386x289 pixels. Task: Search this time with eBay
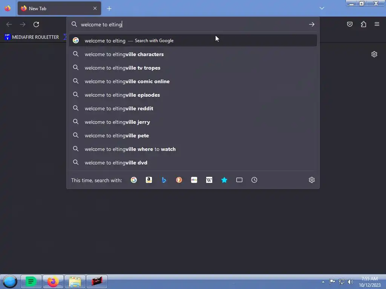coord(194,180)
